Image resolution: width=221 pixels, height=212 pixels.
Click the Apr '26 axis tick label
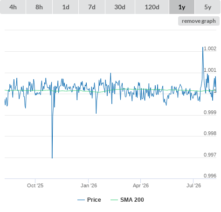141,185
